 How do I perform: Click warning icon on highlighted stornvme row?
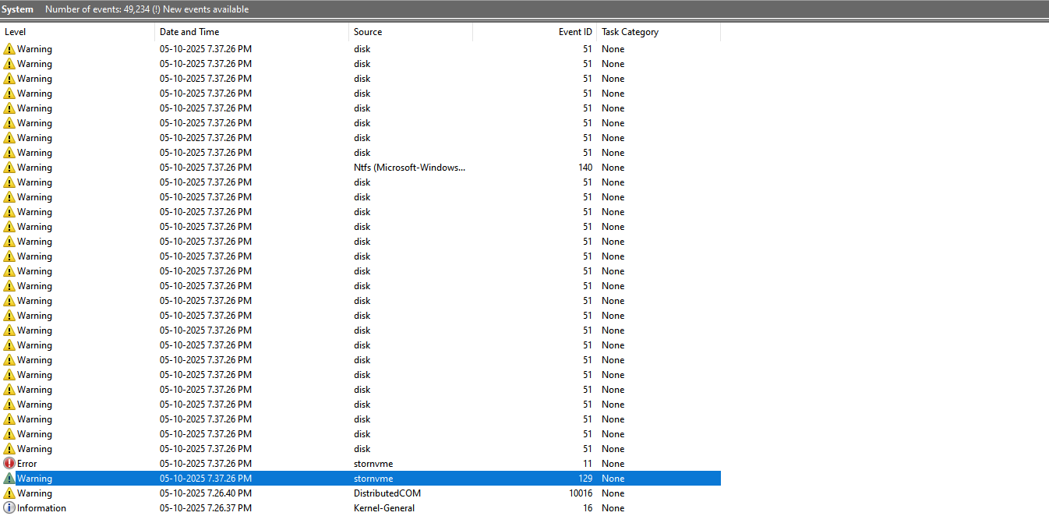(x=9, y=479)
